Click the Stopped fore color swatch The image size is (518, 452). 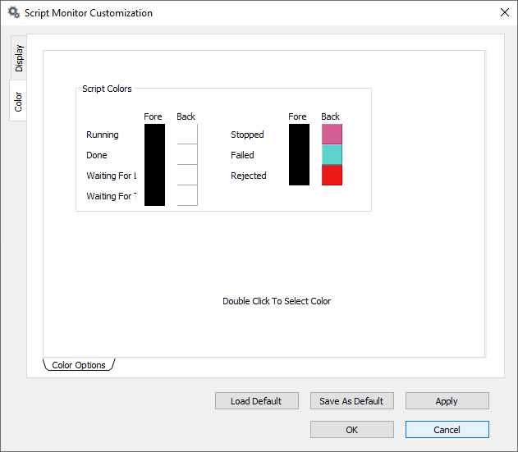pyautogui.click(x=299, y=135)
